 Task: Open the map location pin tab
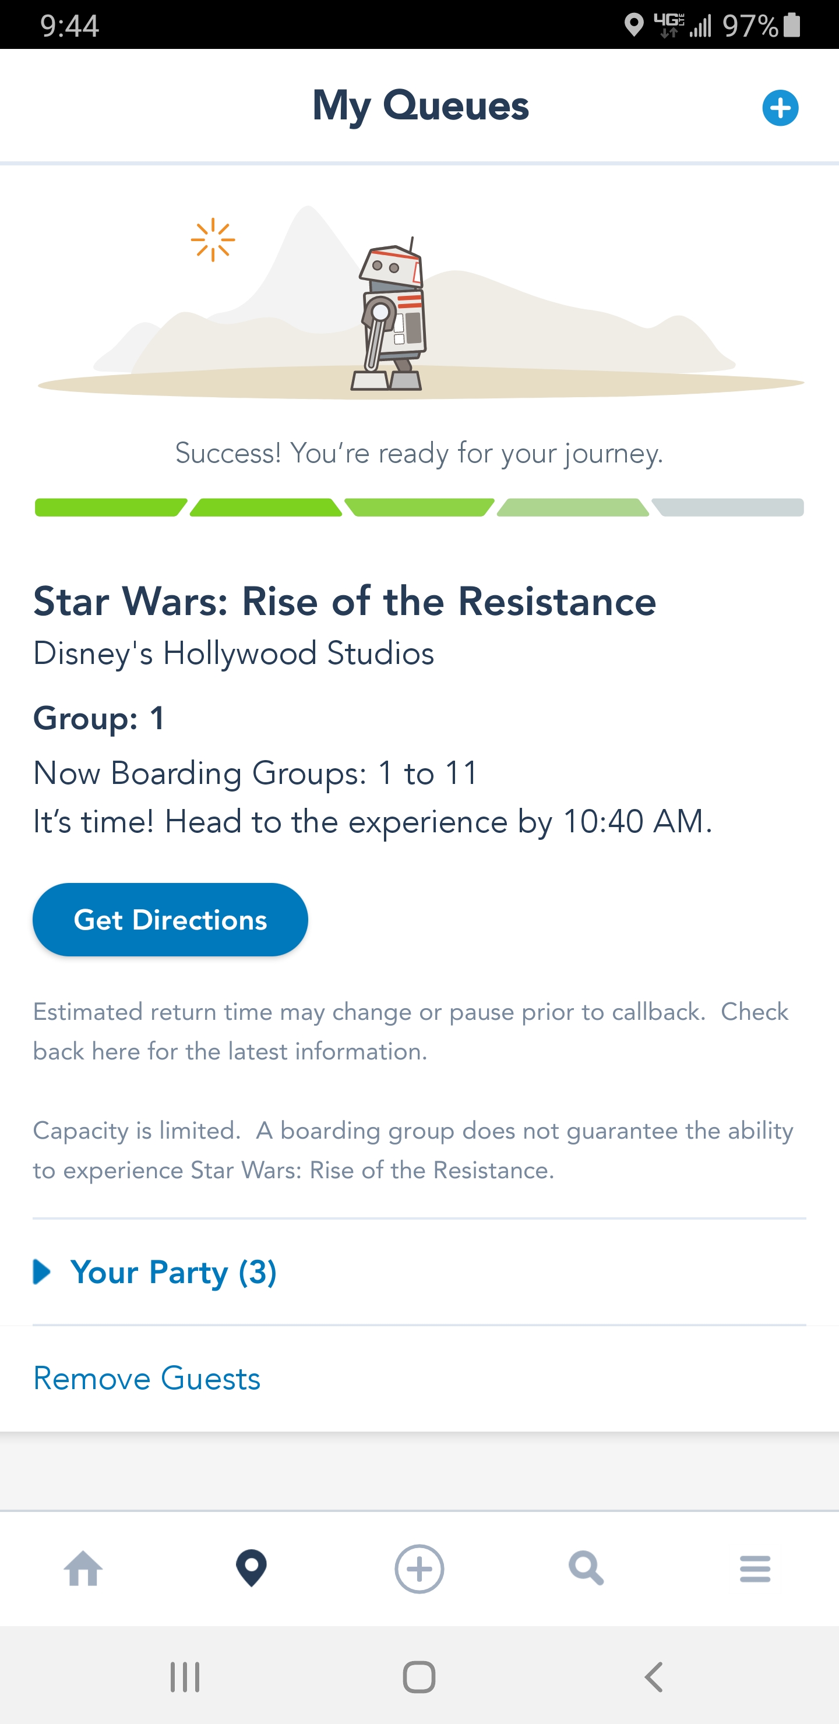click(252, 1568)
